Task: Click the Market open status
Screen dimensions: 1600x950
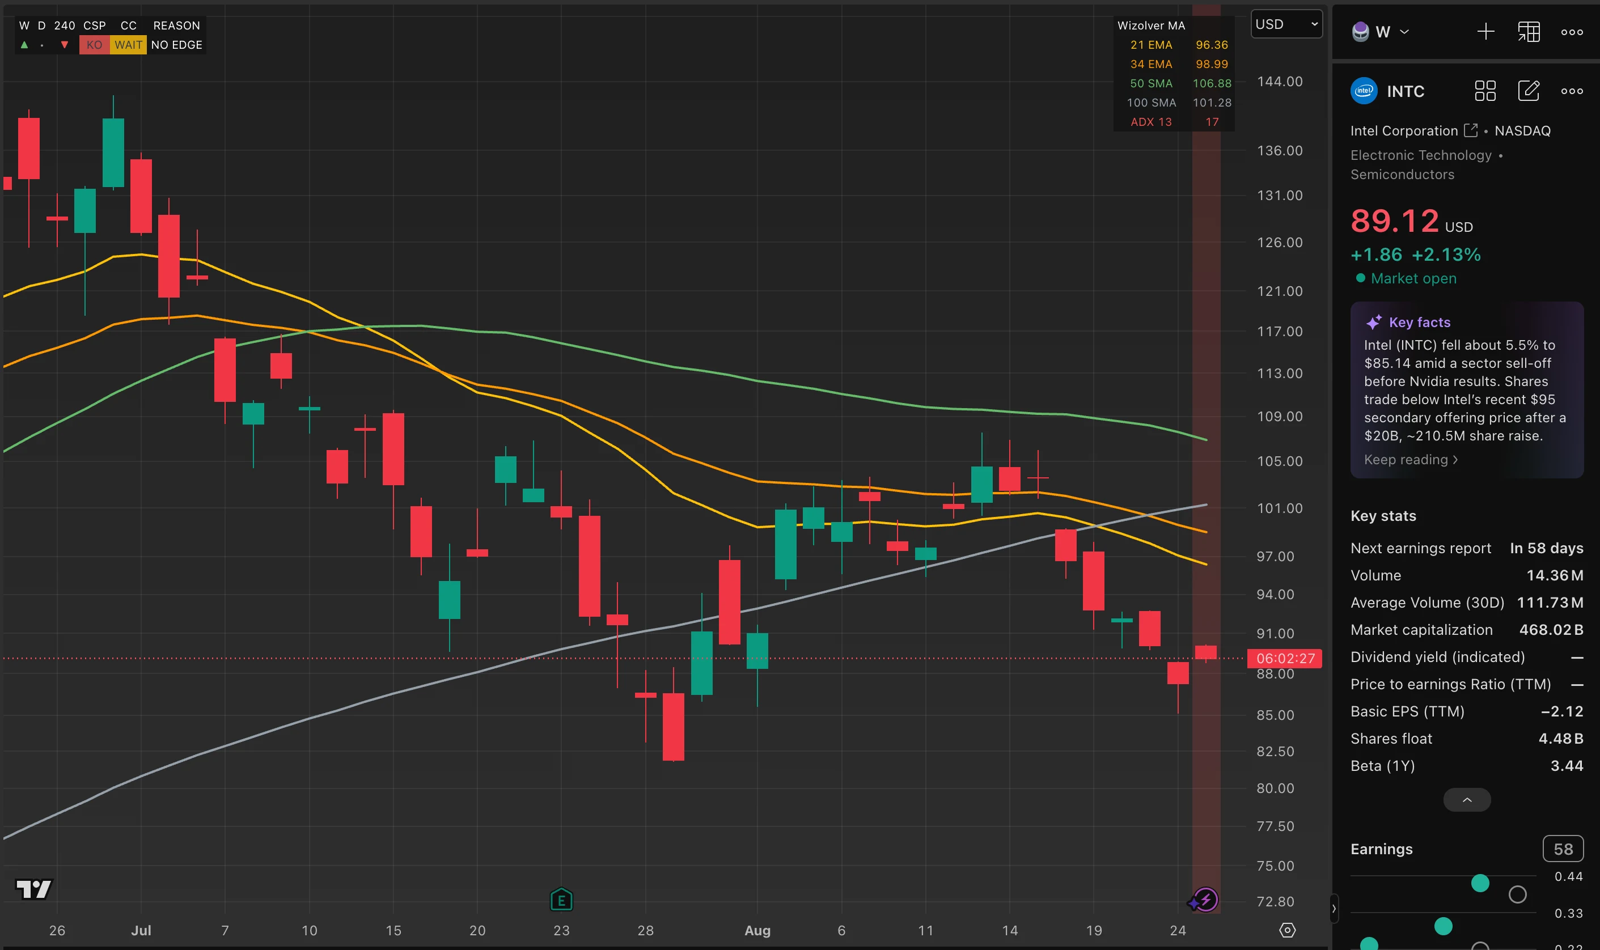Action: click(x=1406, y=278)
